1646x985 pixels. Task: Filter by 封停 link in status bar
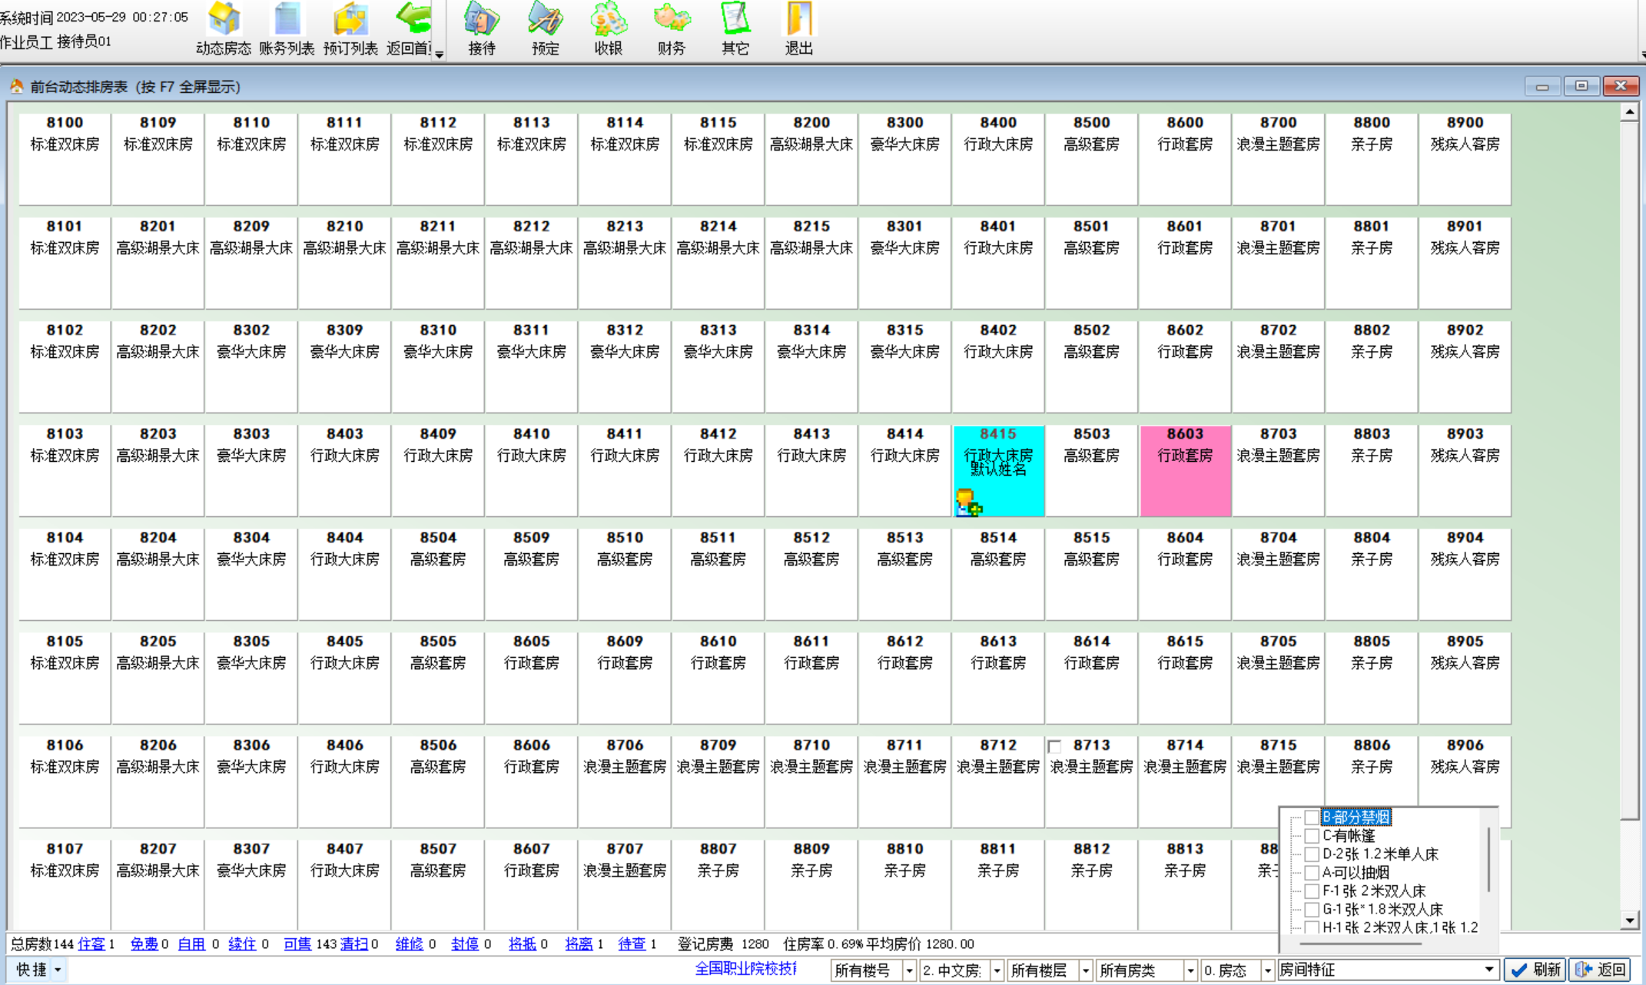(x=465, y=944)
